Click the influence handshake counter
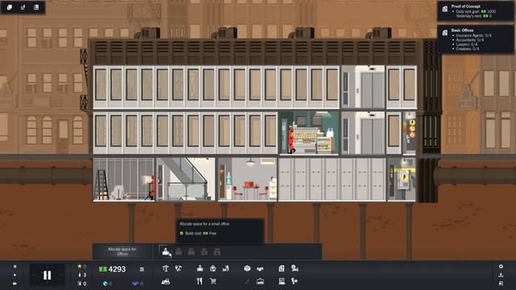The width and height of the screenshot is (516, 290). pos(137,283)
